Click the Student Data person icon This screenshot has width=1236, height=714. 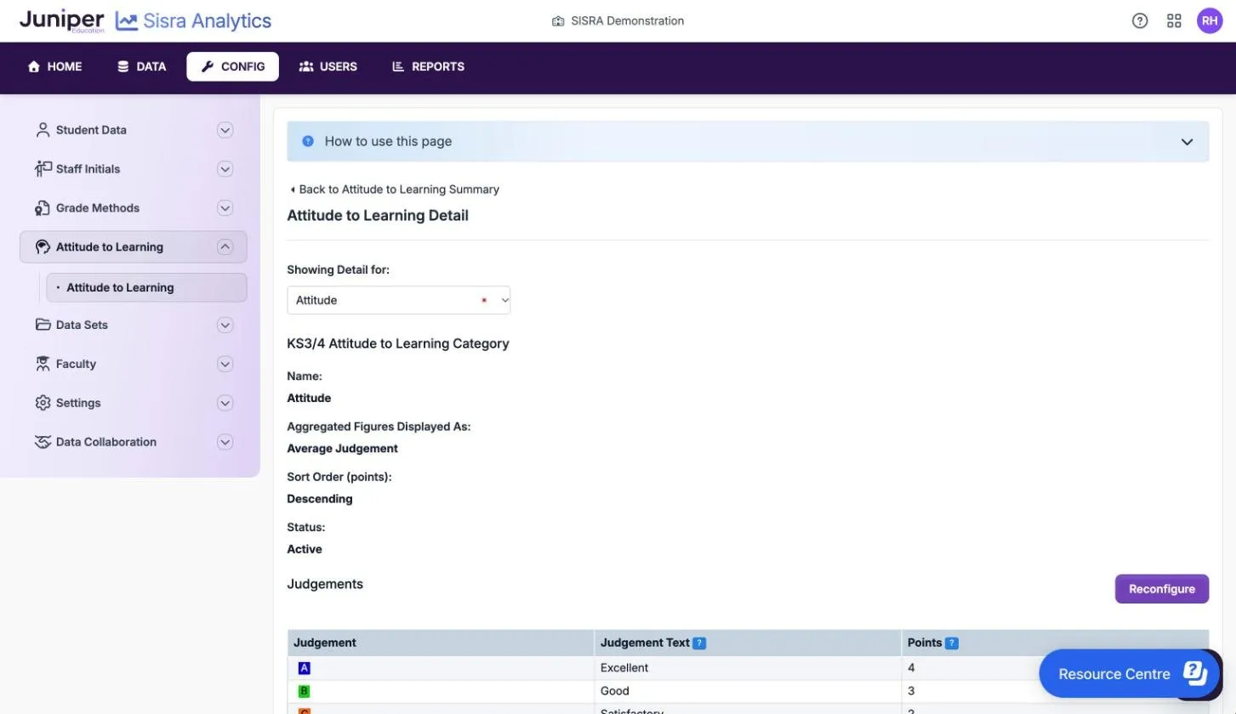coord(43,130)
